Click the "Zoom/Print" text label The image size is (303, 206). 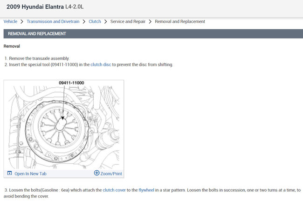coord(111,174)
